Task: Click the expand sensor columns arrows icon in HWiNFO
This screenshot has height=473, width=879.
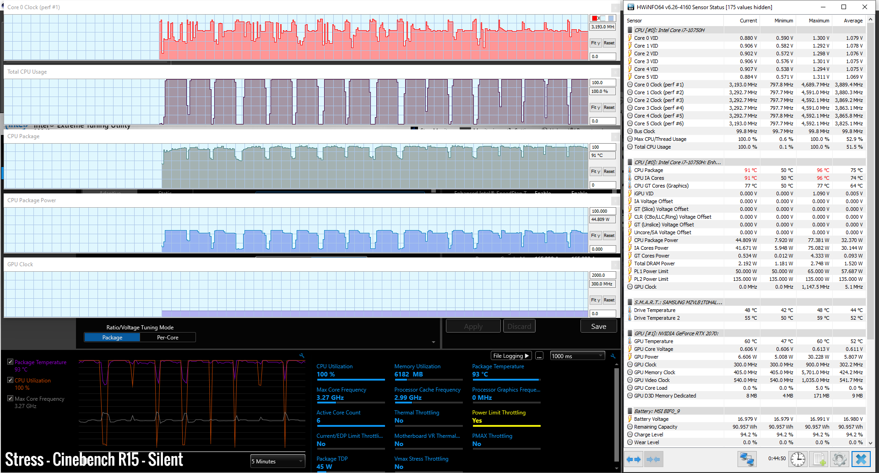Action: 634,459
